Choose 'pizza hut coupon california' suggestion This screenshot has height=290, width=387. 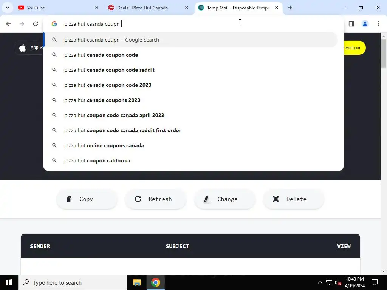[x=190, y=160]
